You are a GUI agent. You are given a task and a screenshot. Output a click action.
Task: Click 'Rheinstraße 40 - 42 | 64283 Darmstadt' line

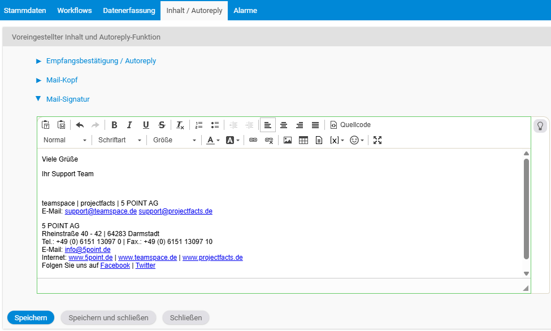101,234
